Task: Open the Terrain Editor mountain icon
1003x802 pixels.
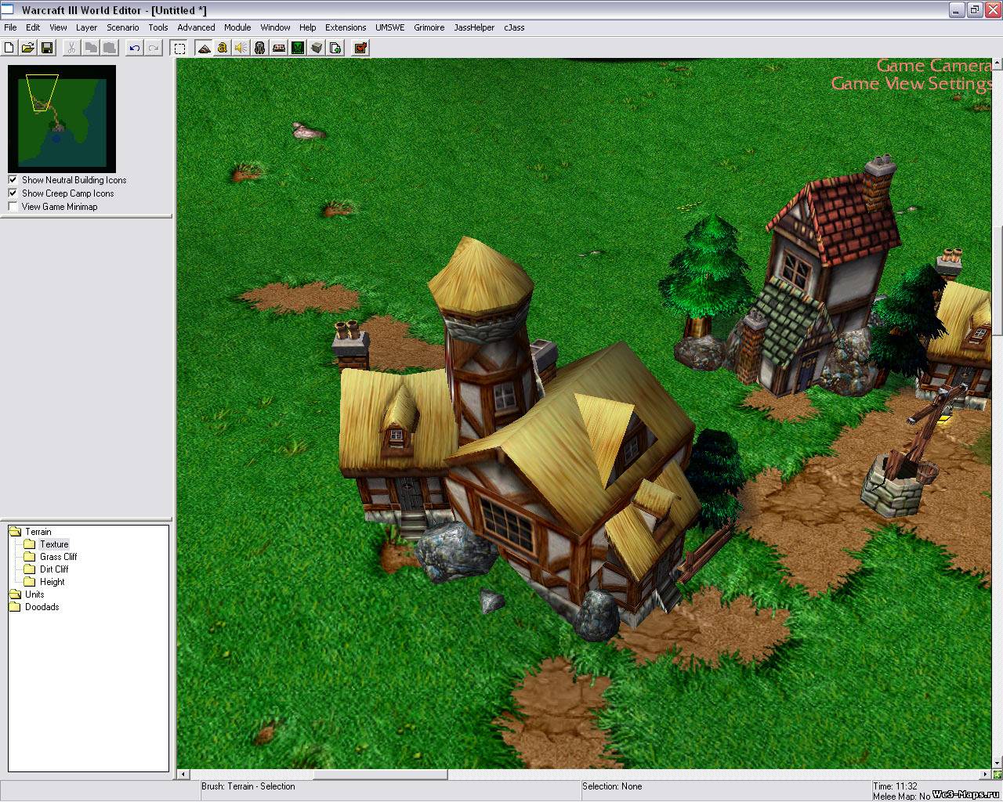Action: pyautogui.click(x=204, y=48)
